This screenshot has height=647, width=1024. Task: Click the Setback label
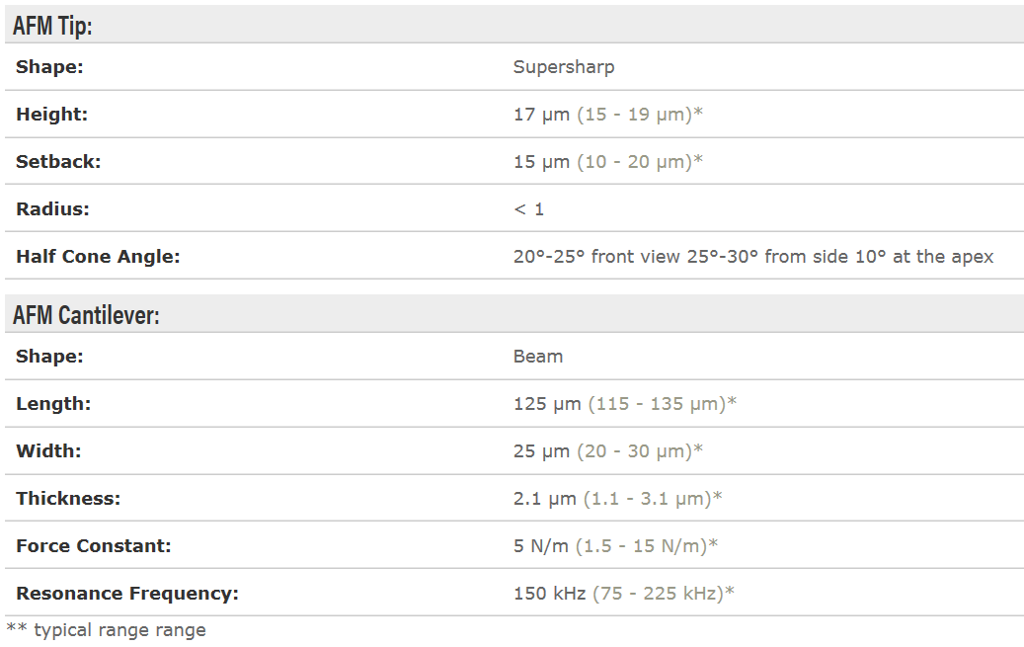[x=58, y=161]
